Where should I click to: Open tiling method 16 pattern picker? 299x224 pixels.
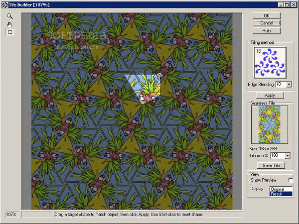click(270, 63)
